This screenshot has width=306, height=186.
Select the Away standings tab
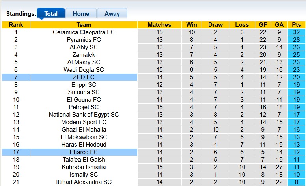[x=112, y=14]
